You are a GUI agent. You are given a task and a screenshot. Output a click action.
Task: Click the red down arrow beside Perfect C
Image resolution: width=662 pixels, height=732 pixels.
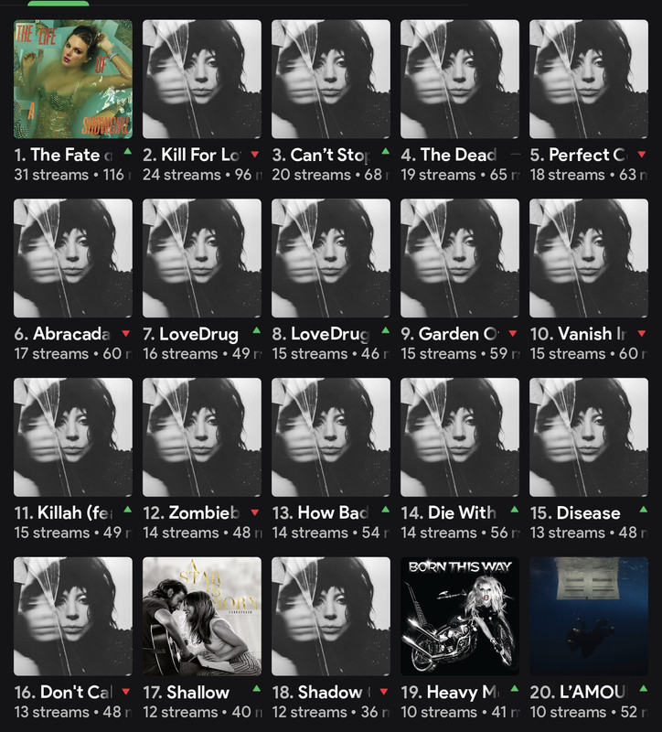(642, 154)
